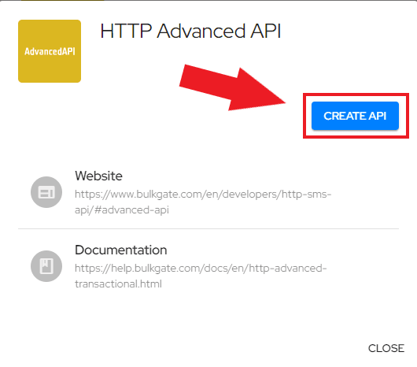Open the bulkgate.com developers website link
417x367 pixels.
203,202
